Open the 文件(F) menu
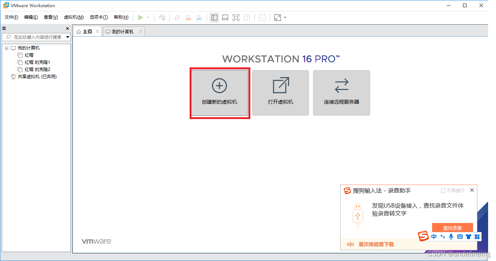The image size is (496, 261). coord(11,17)
